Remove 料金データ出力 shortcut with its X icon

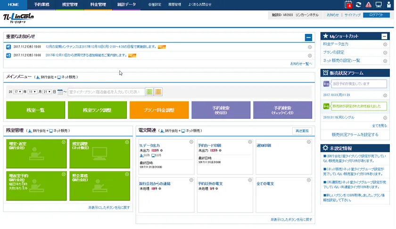point(385,44)
